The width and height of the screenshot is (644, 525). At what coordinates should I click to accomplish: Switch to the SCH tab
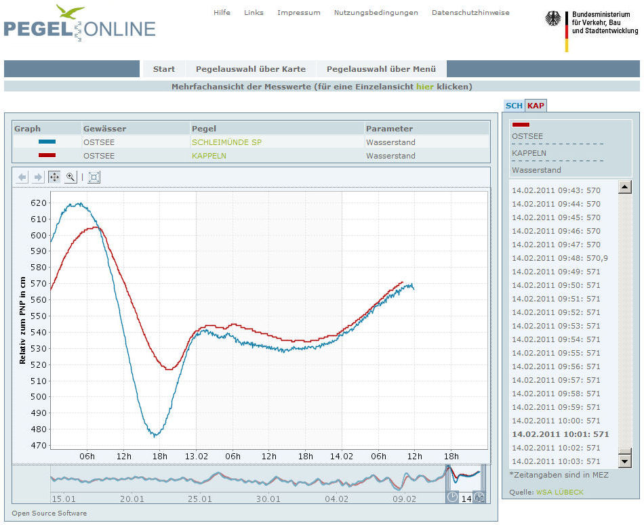514,106
